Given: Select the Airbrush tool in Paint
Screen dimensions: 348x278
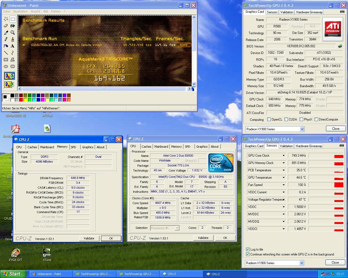Looking at the screenshot, I should point(6,46).
